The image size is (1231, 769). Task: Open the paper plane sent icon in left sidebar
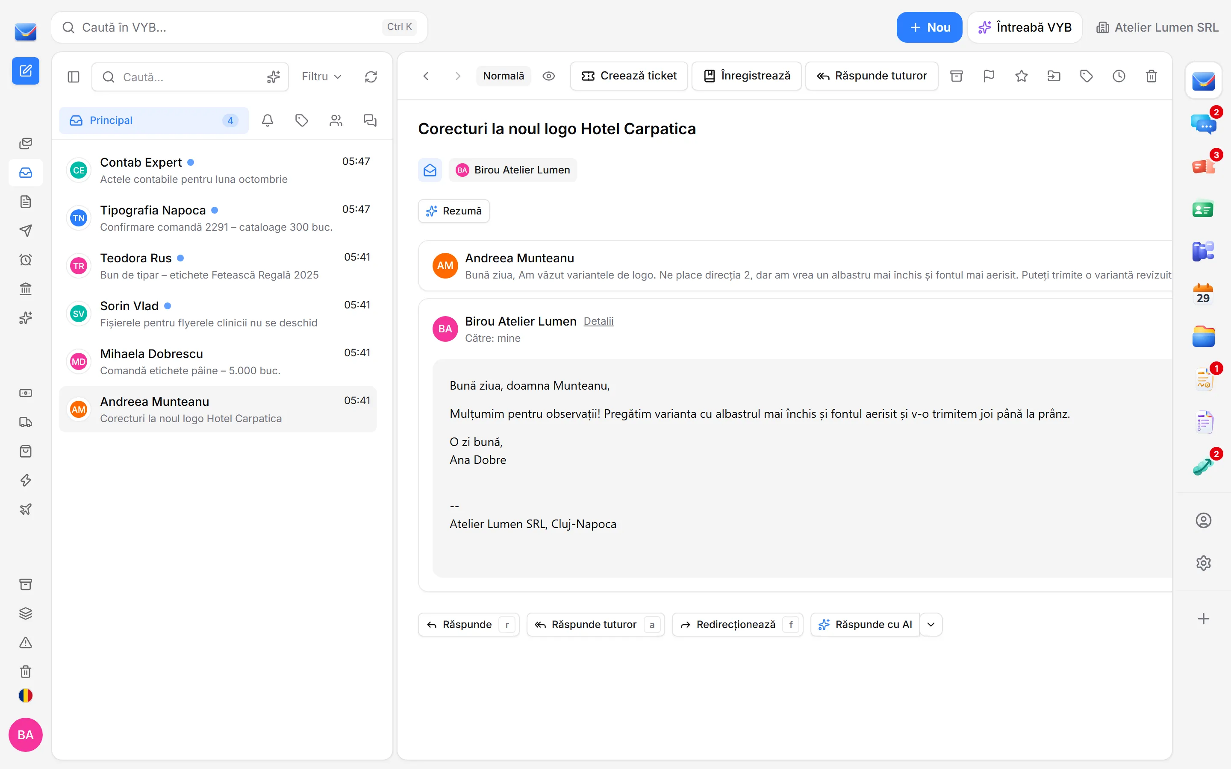pos(26,231)
